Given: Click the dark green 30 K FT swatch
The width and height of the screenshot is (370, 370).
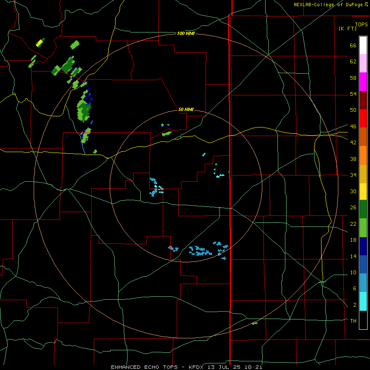Looking at the screenshot, I should tap(363, 209).
